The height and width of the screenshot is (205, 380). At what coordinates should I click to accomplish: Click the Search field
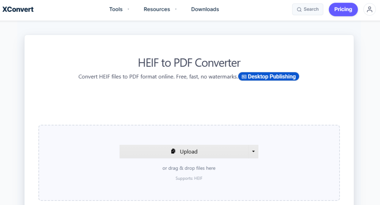coord(308,9)
